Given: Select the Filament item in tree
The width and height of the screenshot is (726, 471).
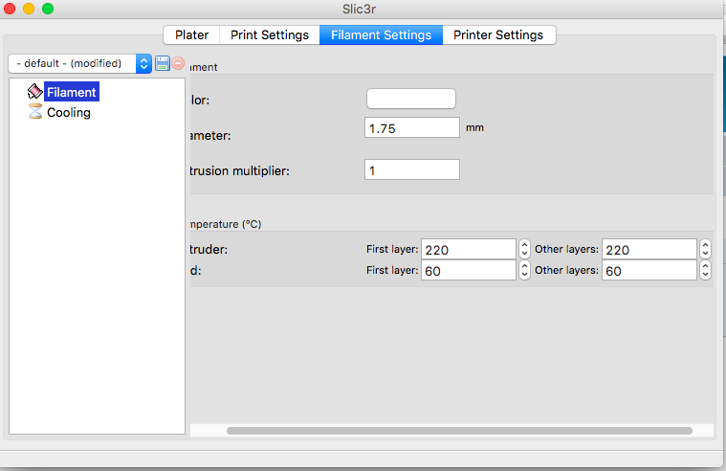Looking at the screenshot, I should [72, 92].
